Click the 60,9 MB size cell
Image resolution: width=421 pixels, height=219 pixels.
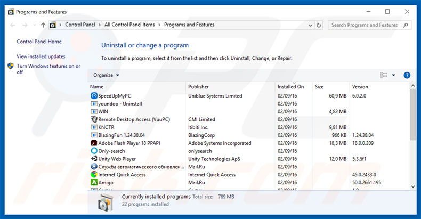point(338,96)
